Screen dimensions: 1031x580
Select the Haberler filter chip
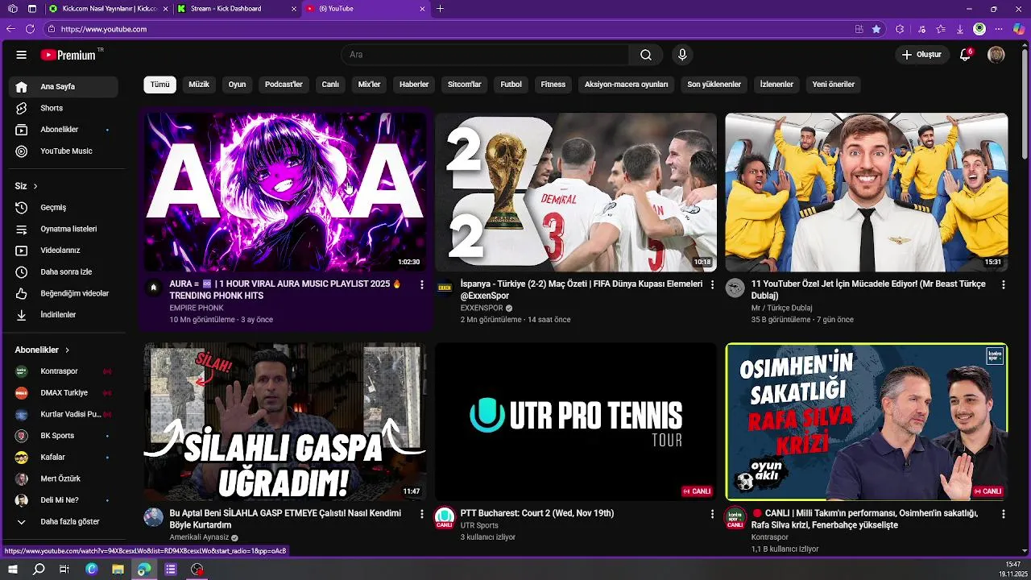414,85
